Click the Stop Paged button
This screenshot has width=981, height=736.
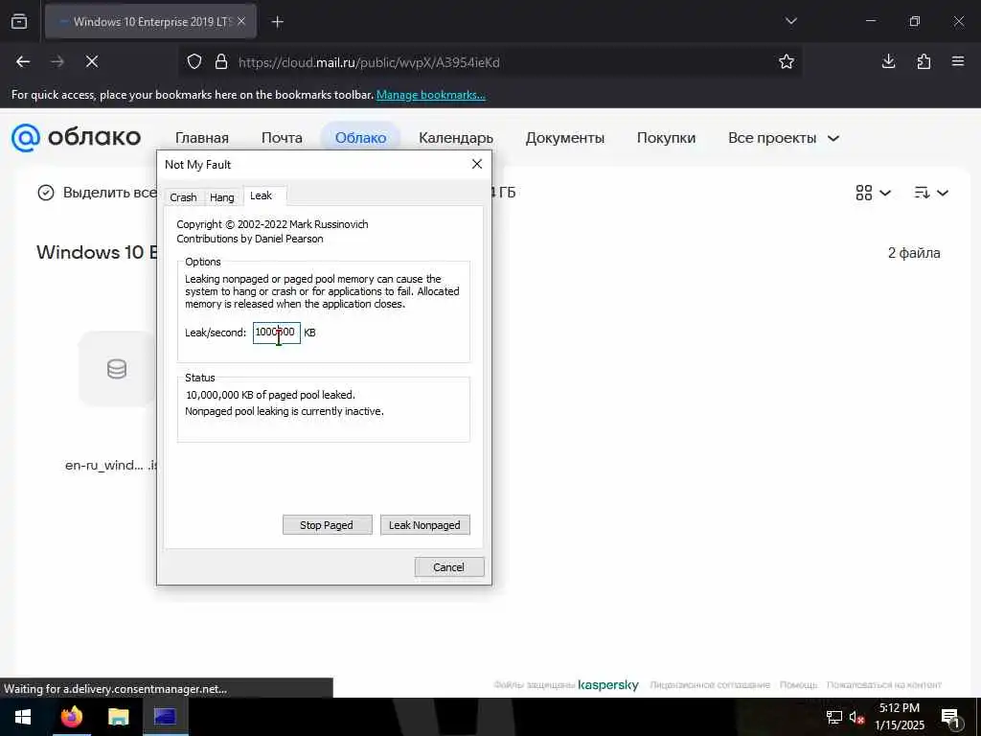click(x=327, y=525)
